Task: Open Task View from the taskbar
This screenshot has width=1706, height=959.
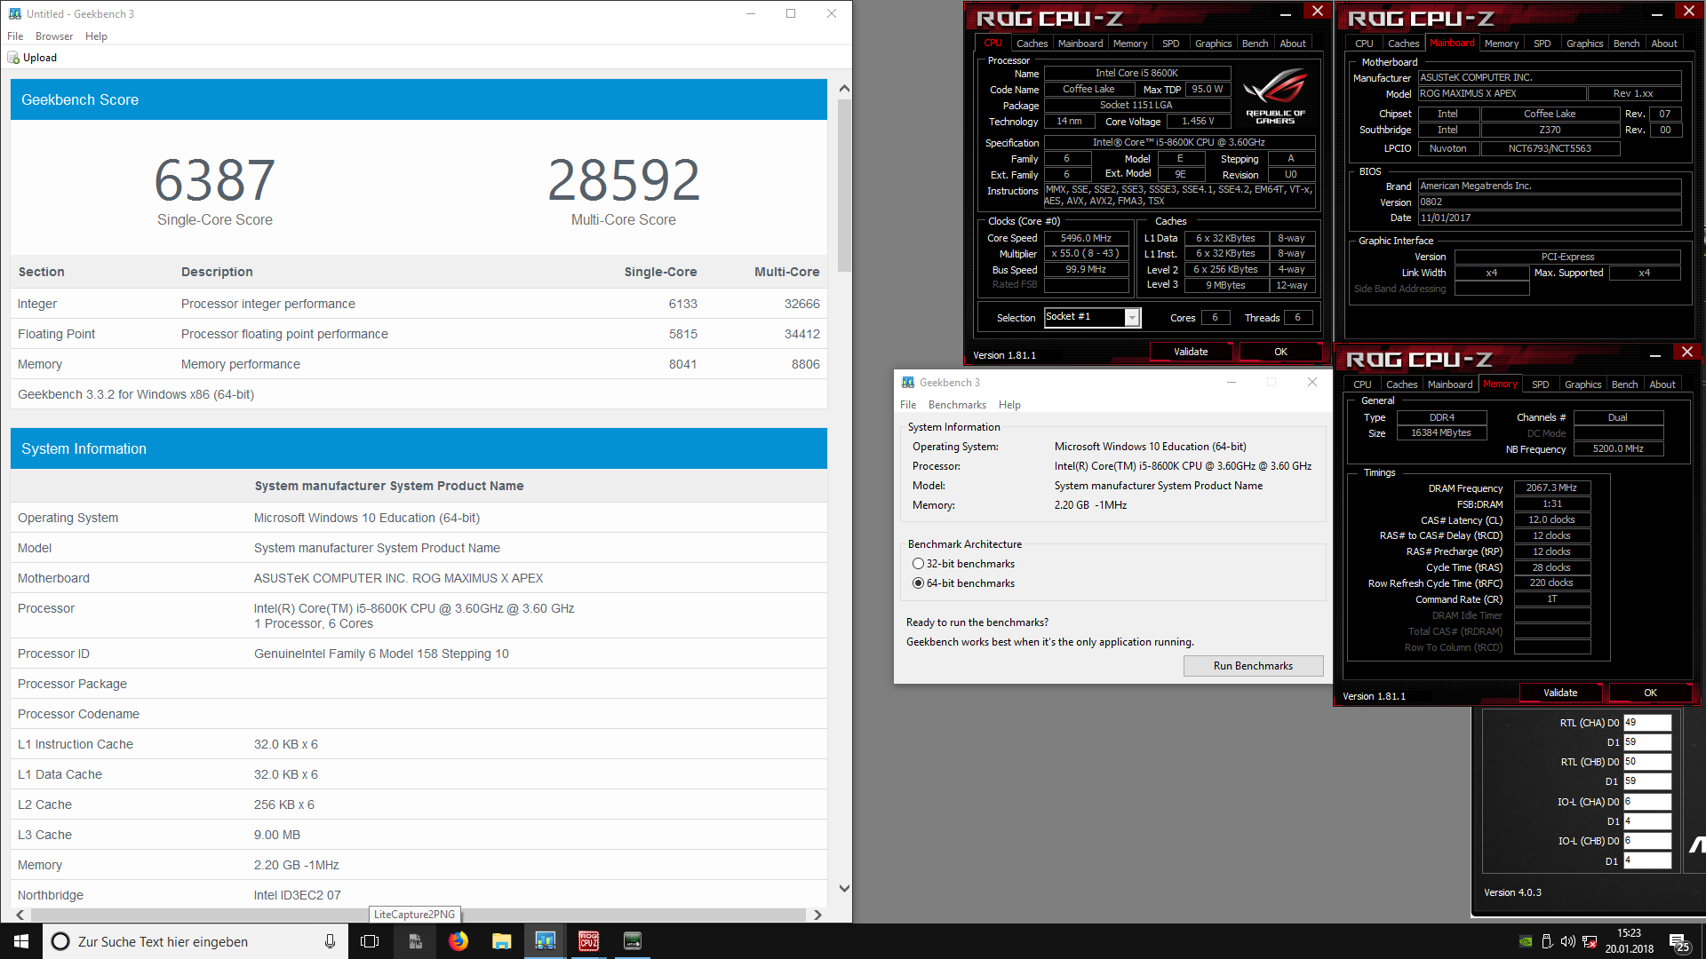Action: coord(370,941)
